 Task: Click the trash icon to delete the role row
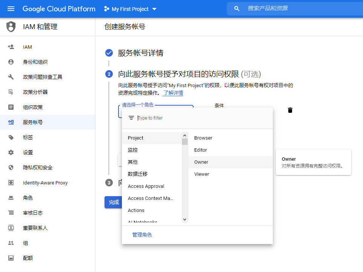(290, 110)
